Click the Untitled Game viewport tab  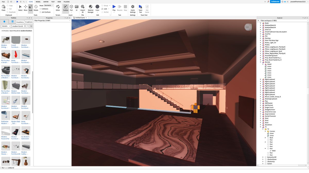pyautogui.click(x=80, y=18)
